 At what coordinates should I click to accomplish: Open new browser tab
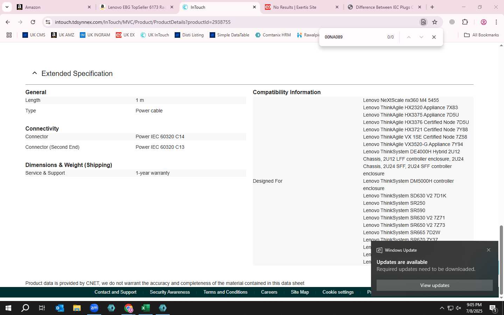click(x=432, y=7)
